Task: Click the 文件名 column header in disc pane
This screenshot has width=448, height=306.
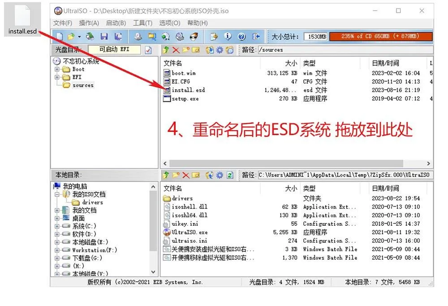Action: coord(173,63)
